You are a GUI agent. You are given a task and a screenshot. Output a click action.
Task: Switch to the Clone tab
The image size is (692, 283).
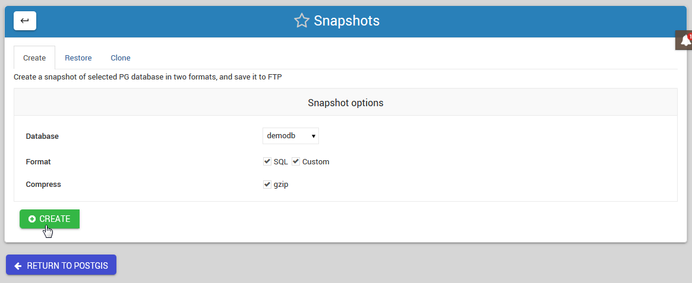pos(121,58)
